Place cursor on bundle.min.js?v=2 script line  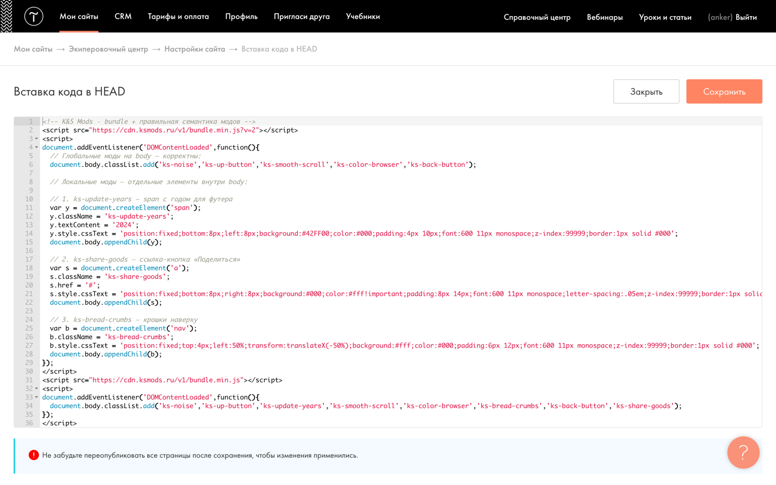pyautogui.click(x=170, y=130)
